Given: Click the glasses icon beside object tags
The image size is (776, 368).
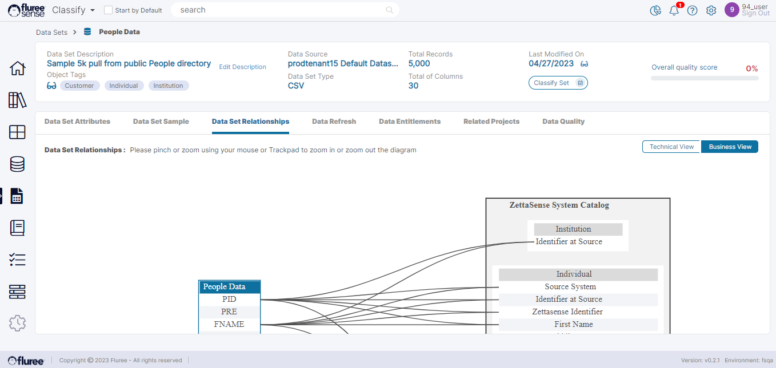Looking at the screenshot, I should 51,86.
